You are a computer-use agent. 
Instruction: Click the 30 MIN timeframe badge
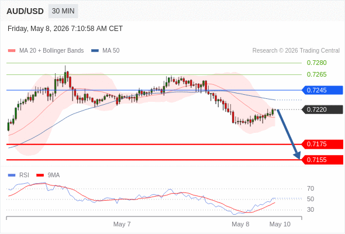click(63, 11)
